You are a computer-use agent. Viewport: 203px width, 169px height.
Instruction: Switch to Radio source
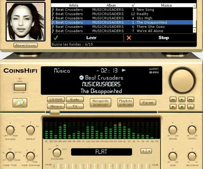tap(75, 99)
